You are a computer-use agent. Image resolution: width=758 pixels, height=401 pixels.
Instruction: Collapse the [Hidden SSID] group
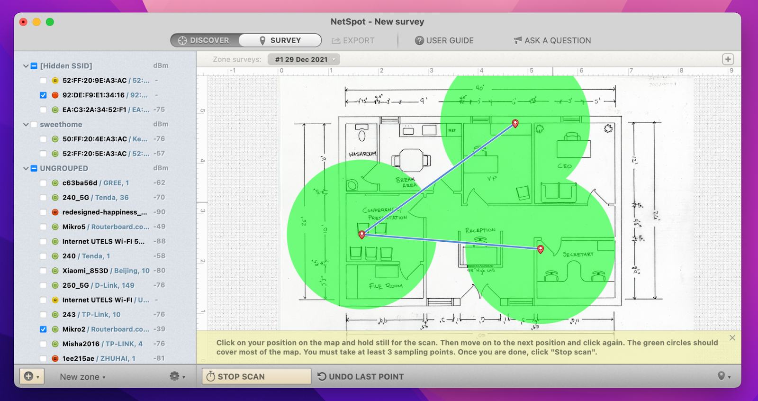click(26, 66)
